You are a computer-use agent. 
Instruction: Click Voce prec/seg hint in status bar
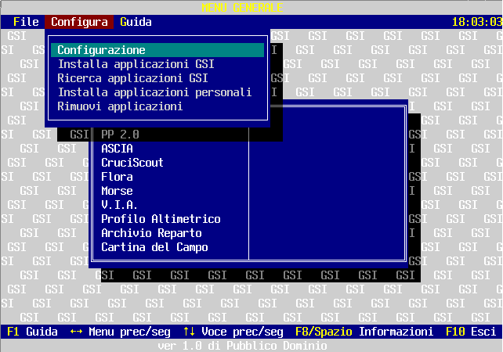point(233,332)
